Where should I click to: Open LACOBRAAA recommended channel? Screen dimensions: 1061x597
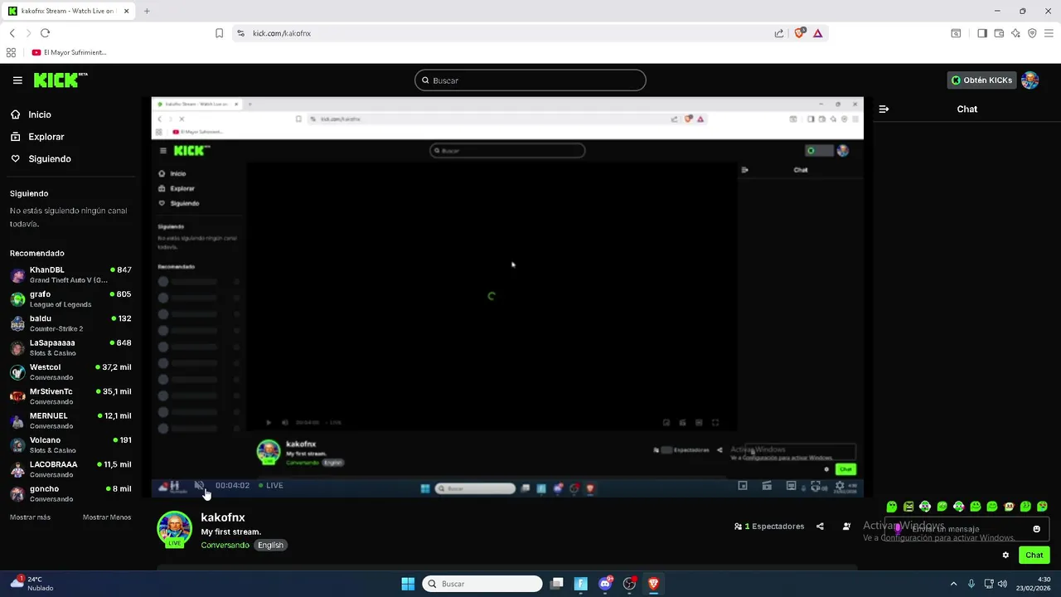(x=70, y=469)
